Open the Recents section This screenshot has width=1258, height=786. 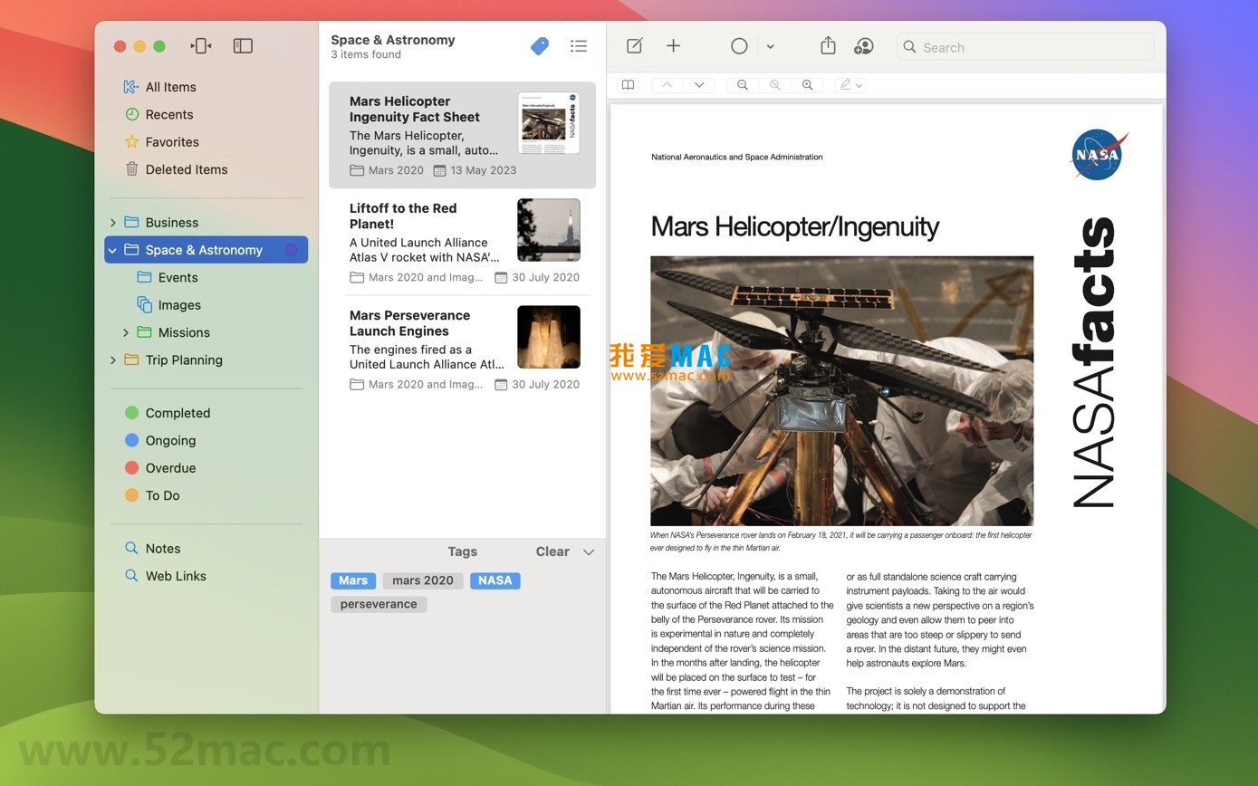pos(169,114)
